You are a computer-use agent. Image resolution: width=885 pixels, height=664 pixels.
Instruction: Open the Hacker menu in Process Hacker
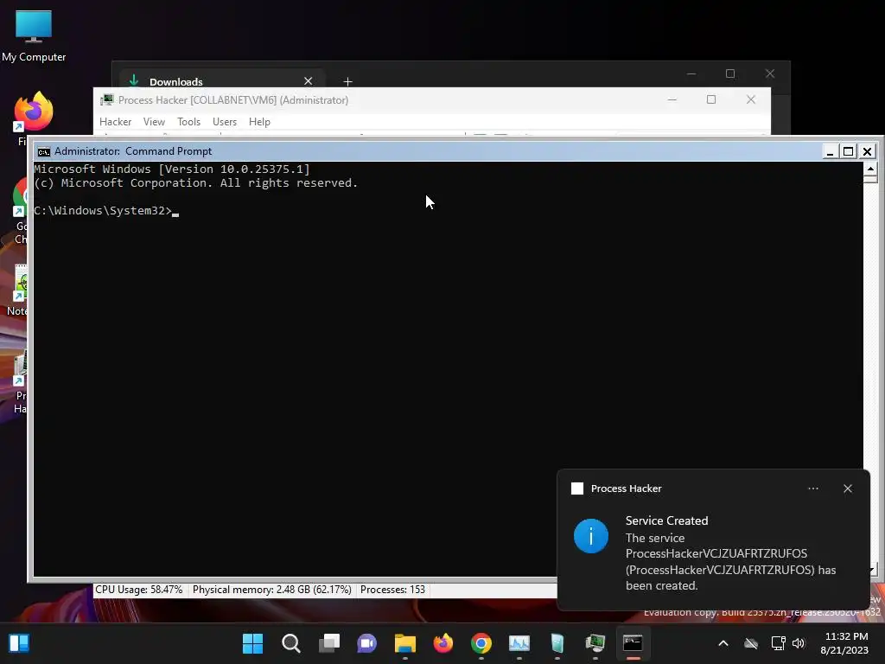click(115, 121)
